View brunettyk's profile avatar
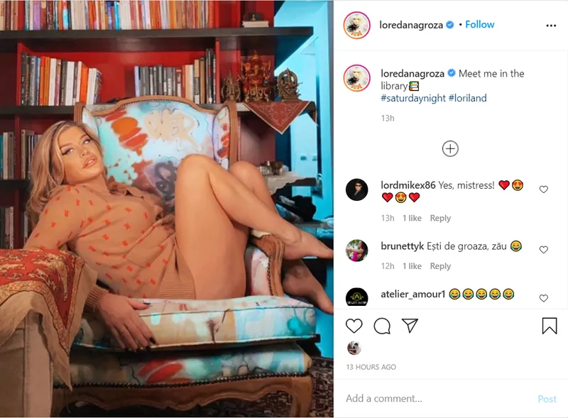 pyautogui.click(x=357, y=251)
